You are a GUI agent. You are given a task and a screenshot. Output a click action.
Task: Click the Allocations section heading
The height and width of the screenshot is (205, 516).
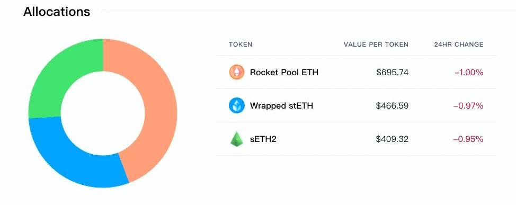(56, 12)
